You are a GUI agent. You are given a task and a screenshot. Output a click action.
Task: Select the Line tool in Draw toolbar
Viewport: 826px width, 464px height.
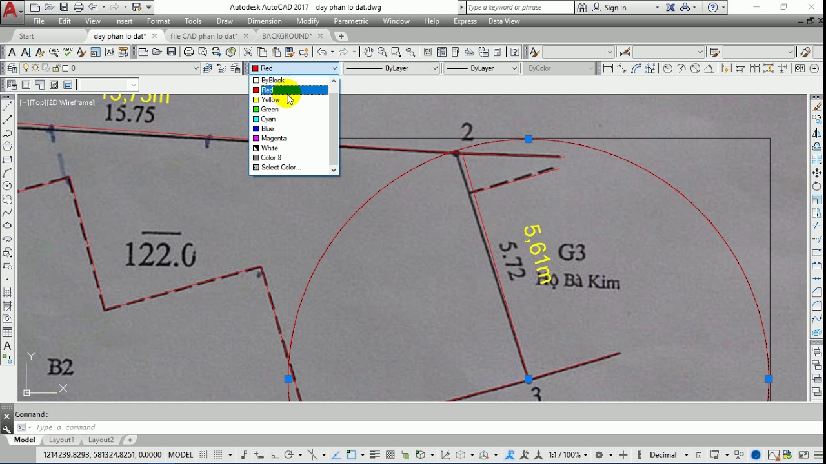(8, 106)
